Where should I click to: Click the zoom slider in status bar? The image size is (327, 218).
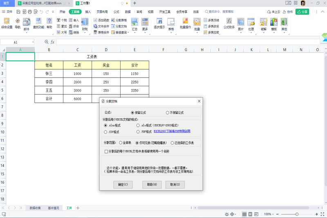[297, 214]
